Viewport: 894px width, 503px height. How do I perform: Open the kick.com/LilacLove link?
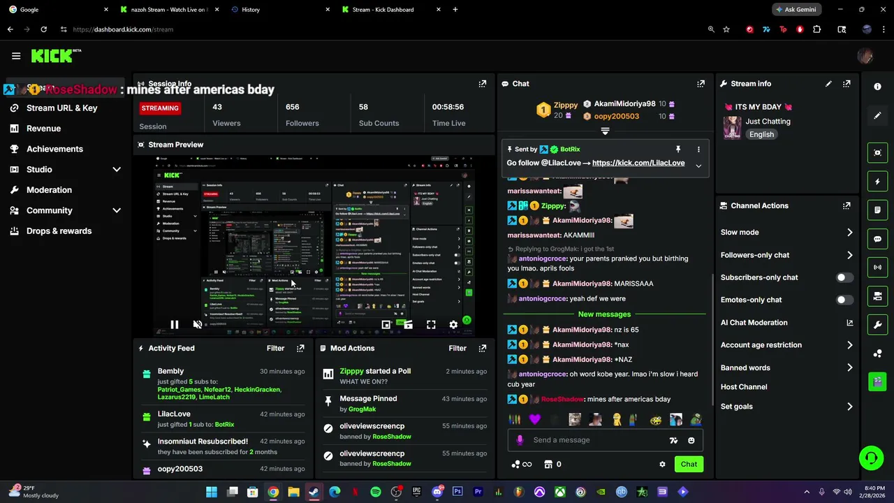coord(638,163)
